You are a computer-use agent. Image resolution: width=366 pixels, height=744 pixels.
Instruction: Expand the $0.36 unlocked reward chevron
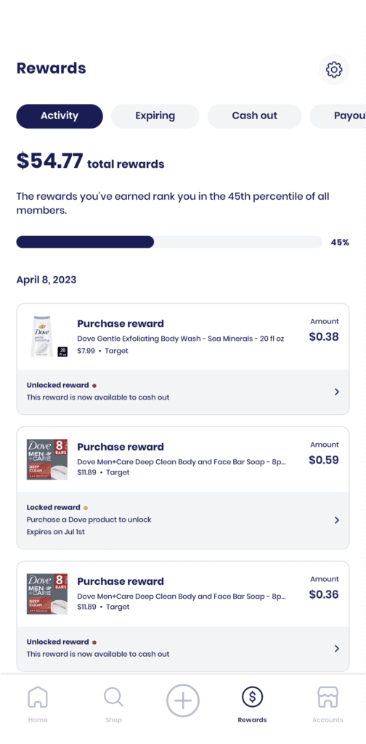(x=337, y=648)
